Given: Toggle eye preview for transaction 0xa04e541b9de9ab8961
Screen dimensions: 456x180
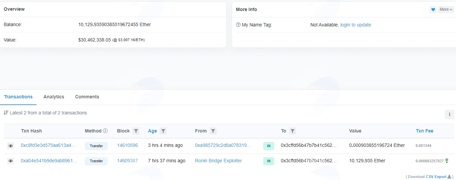Looking at the screenshot, I should (x=11, y=161).
